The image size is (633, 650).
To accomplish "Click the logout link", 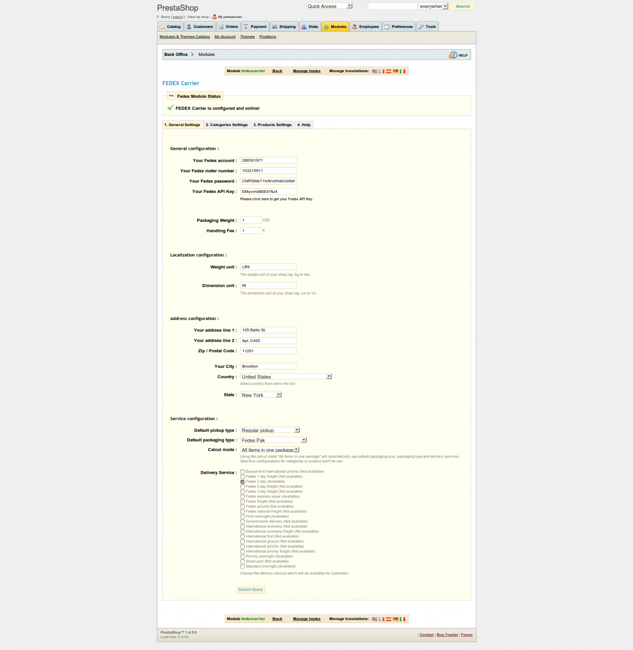I will pyautogui.click(x=178, y=17).
